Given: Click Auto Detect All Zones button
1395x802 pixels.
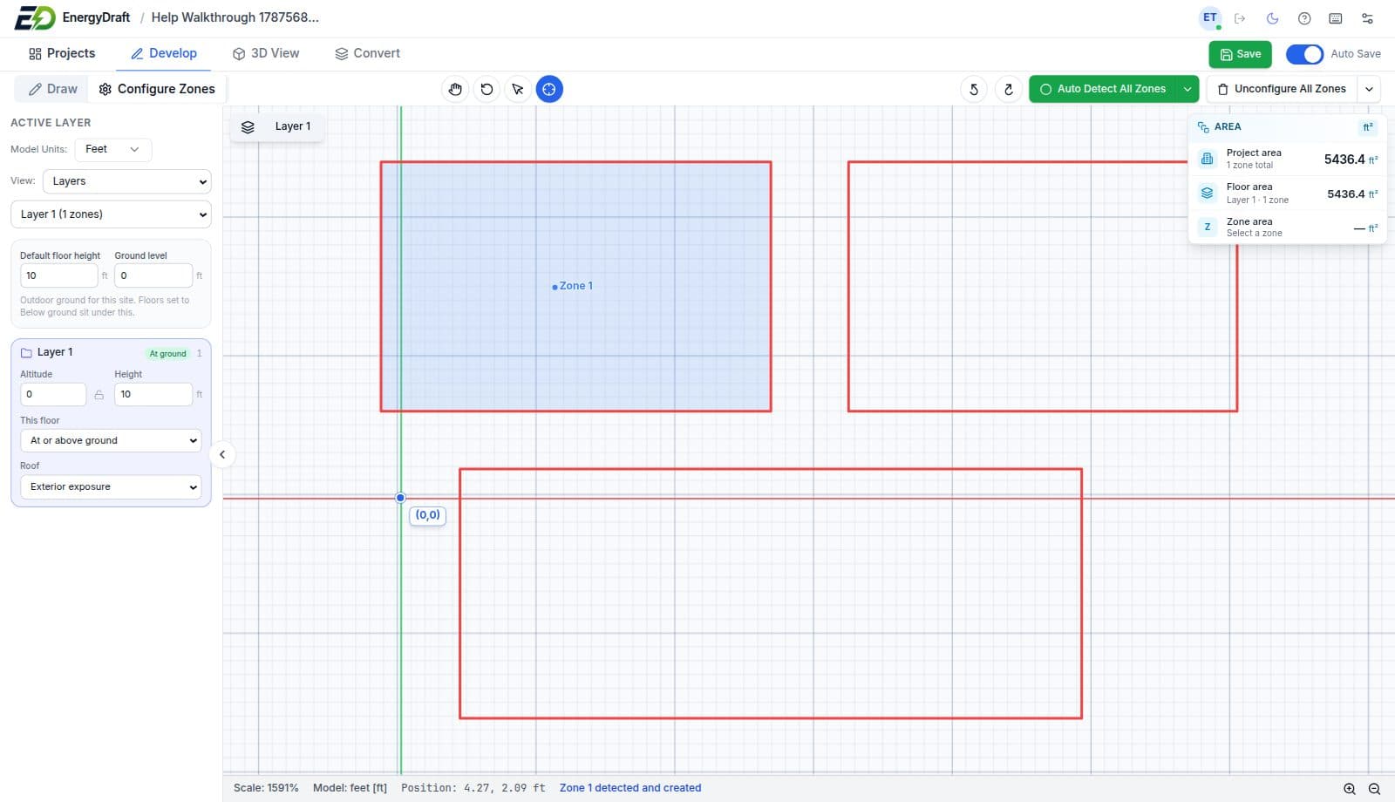Looking at the screenshot, I should pos(1103,89).
